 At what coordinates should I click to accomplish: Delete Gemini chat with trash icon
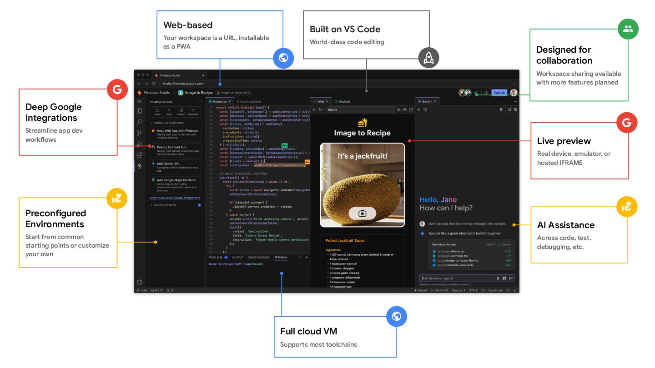tap(501, 109)
